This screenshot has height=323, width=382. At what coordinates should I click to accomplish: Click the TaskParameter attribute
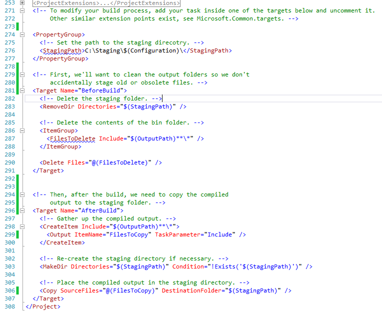(x=177, y=234)
